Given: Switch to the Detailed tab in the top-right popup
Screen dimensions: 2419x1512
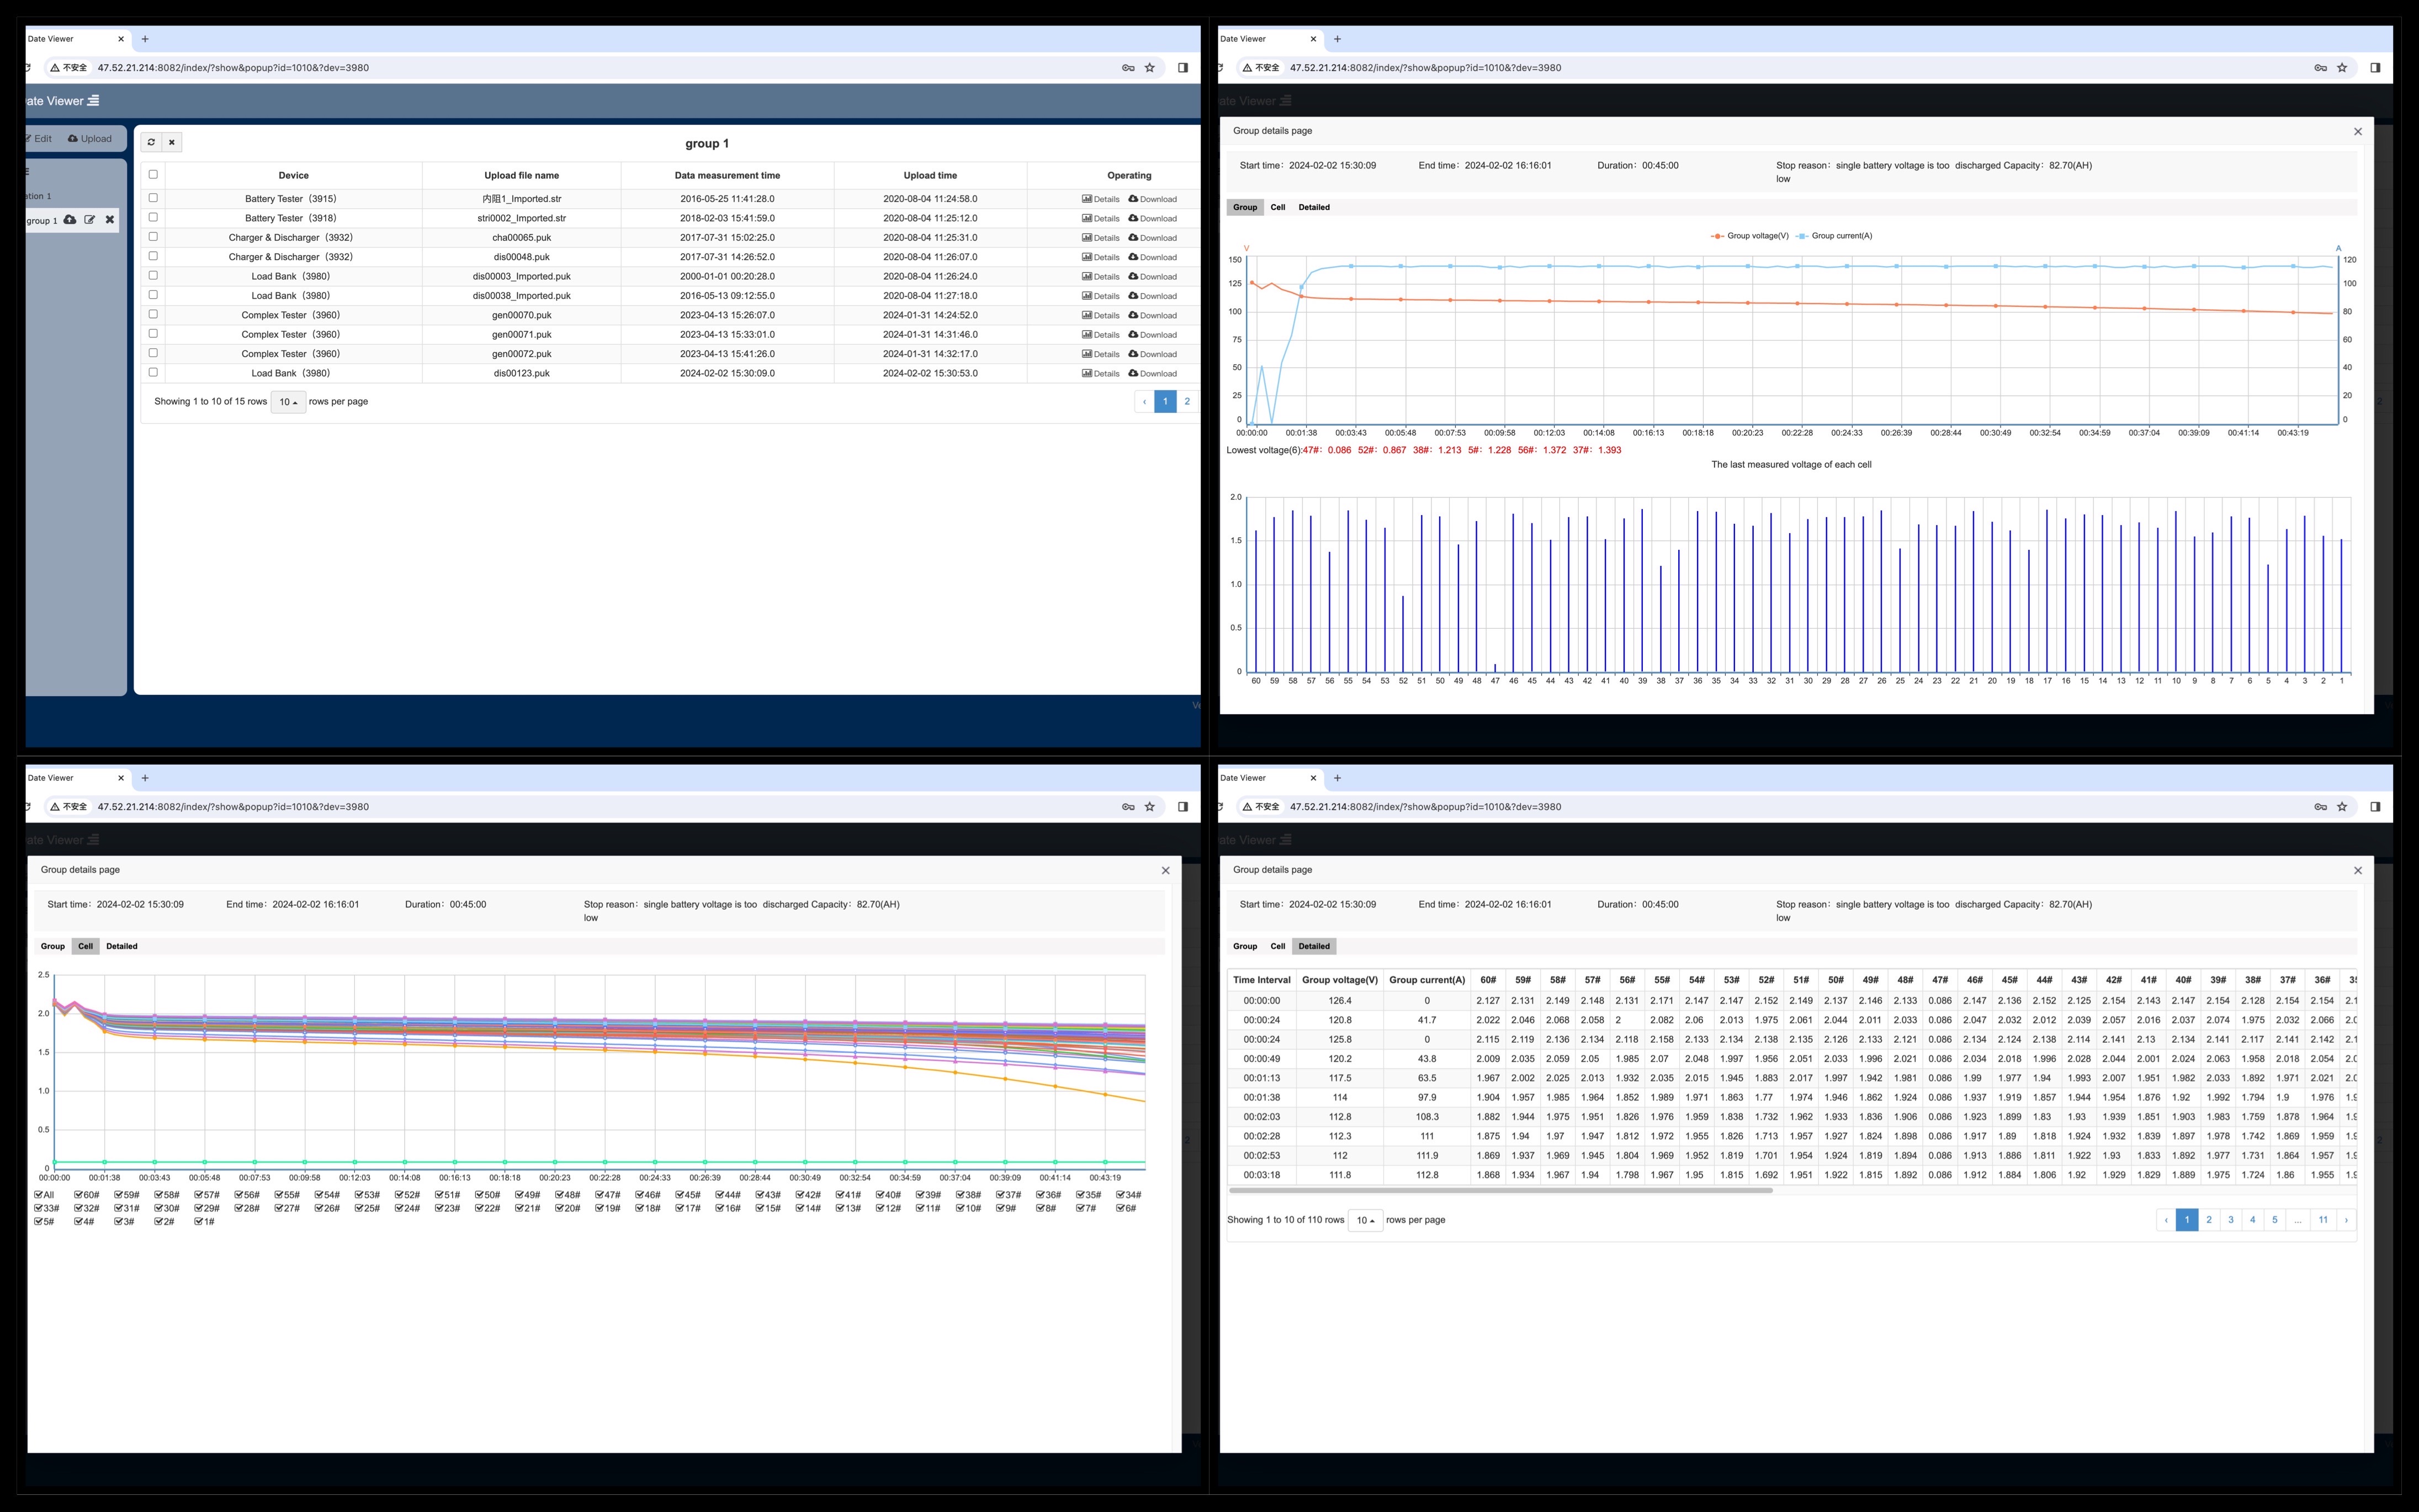Looking at the screenshot, I should pos(1315,207).
